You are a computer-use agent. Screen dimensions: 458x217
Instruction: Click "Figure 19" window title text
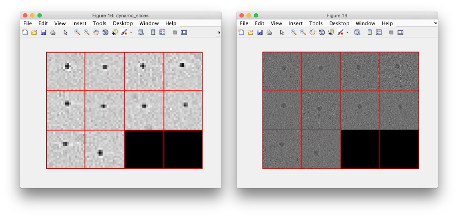click(337, 16)
